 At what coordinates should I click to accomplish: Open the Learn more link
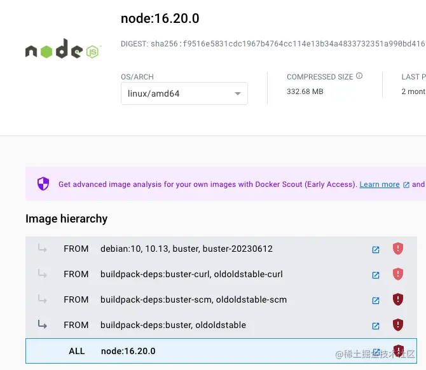pyautogui.click(x=380, y=184)
